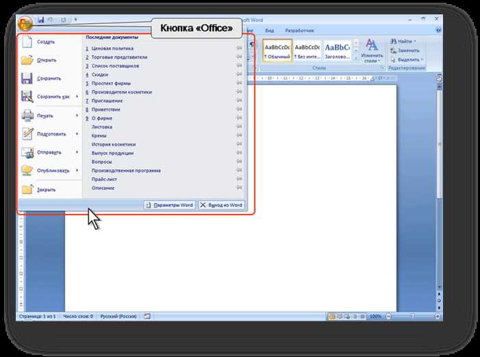Switch to Web Layout view icon

[347, 317]
